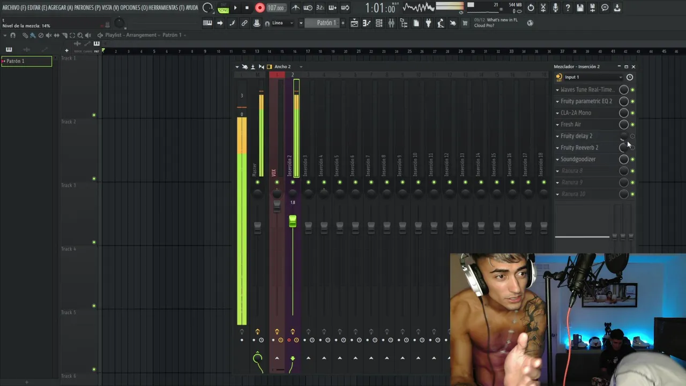This screenshot has width=686, height=386.
Task: Click the clock latency icon beside Input 1
Action: (x=630, y=77)
